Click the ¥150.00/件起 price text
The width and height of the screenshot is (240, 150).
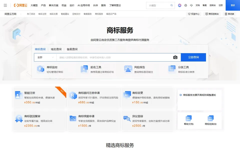tap(140, 102)
